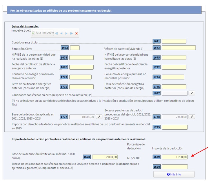209x183 pixels.
Task: Click the Contribuyente titular field 1671
Action: pyautogui.click(x=174, y=41)
